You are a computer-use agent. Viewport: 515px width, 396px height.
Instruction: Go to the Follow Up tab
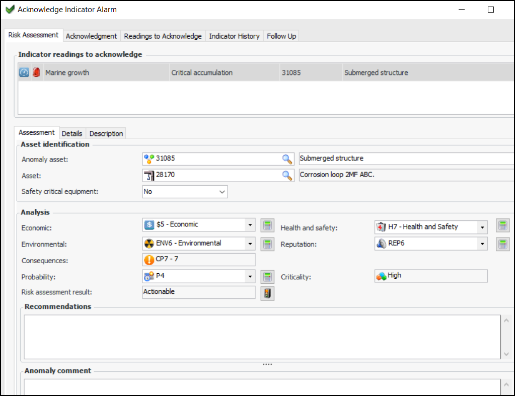[x=281, y=36]
